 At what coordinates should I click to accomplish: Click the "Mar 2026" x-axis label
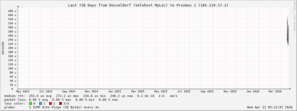coord(275,92)
